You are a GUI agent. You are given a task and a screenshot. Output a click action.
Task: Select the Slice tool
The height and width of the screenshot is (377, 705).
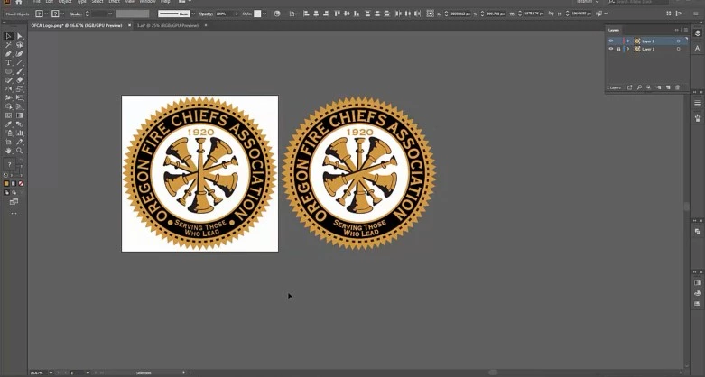point(19,142)
